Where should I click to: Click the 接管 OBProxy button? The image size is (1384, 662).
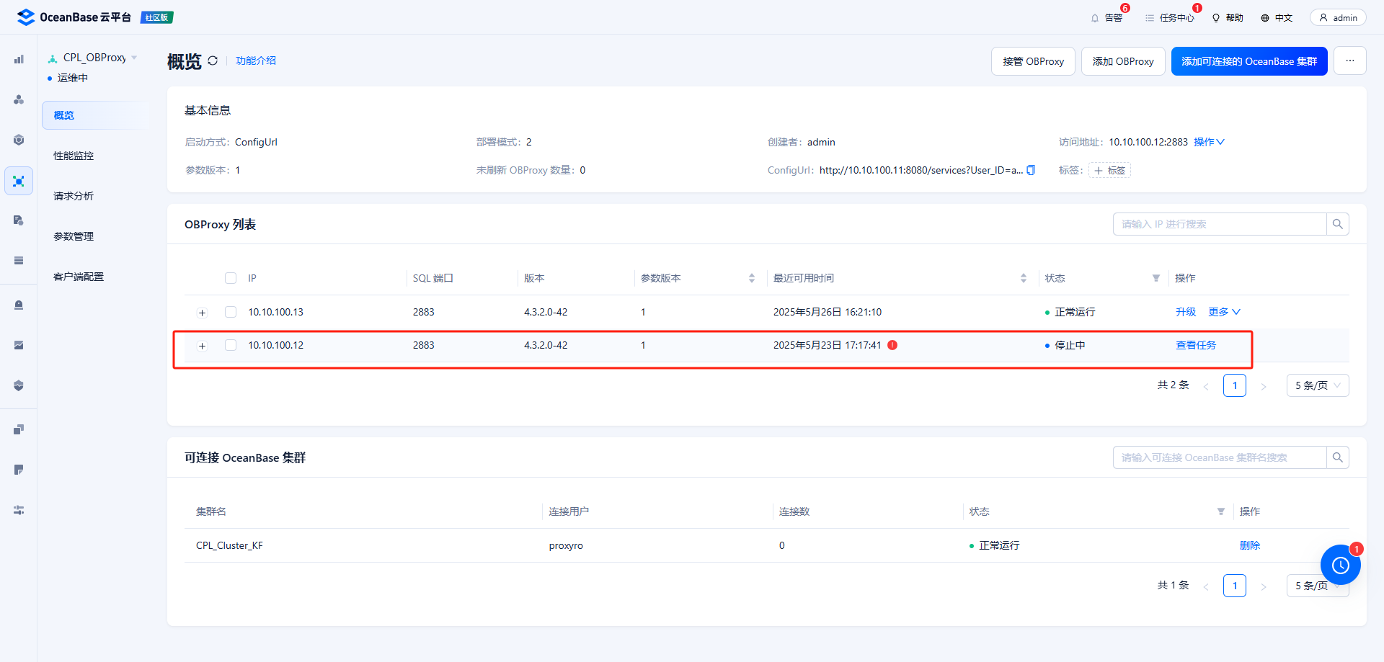(x=1033, y=61)
